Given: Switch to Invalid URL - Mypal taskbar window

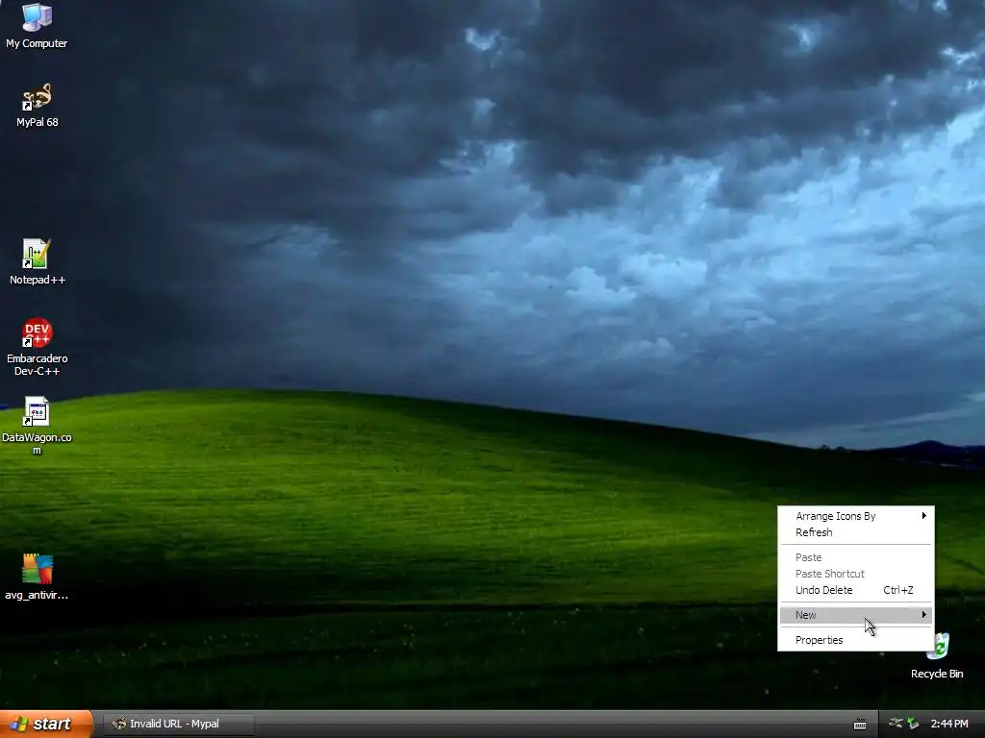Looking at the screenshot, I should point(177,724).
